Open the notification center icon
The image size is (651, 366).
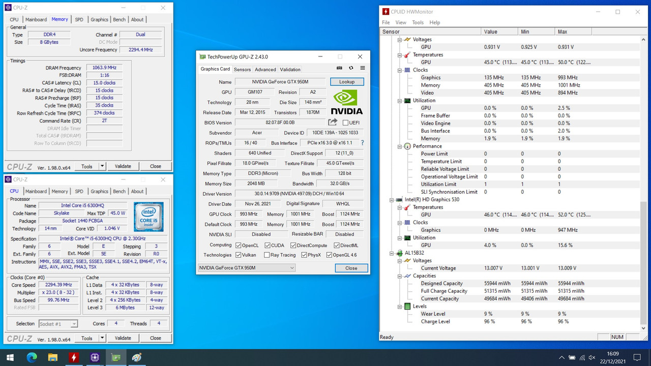[637, 357]
